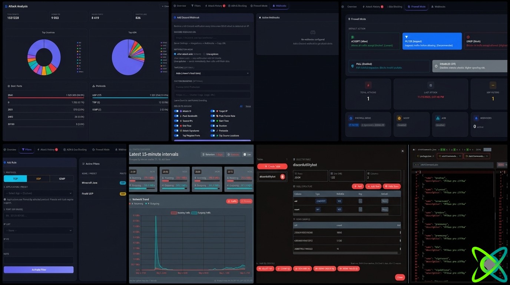Click the UDP Filters stat icon
This screenshot has width=510, height=285.
click(x=493, y=85)
